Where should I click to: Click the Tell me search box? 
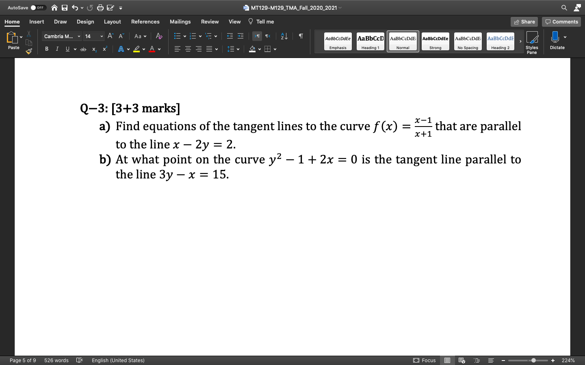point(261,21)
